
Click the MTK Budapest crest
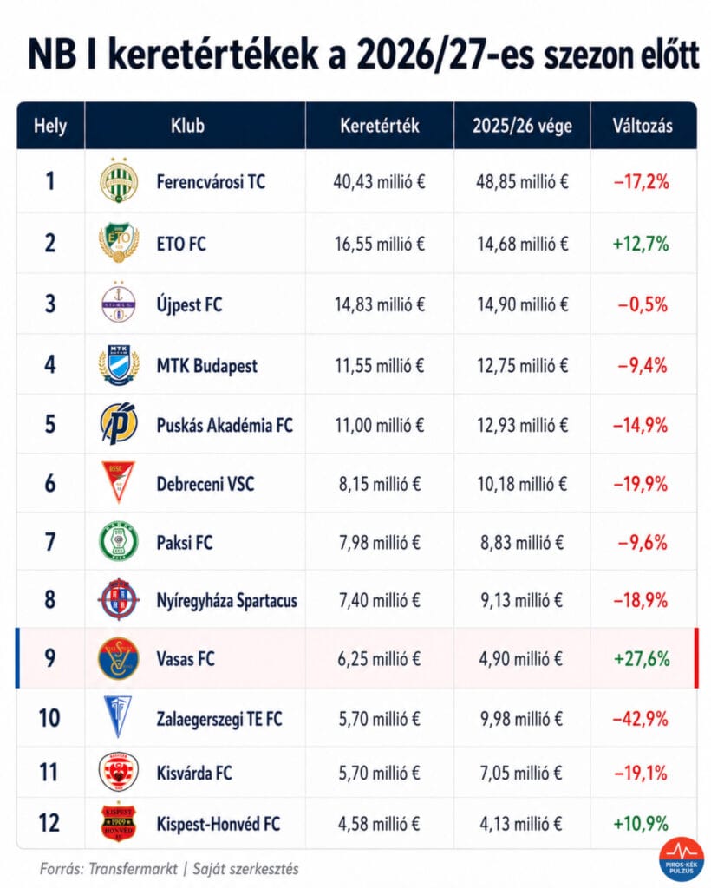pyautogui.click(x=119, y=365)
